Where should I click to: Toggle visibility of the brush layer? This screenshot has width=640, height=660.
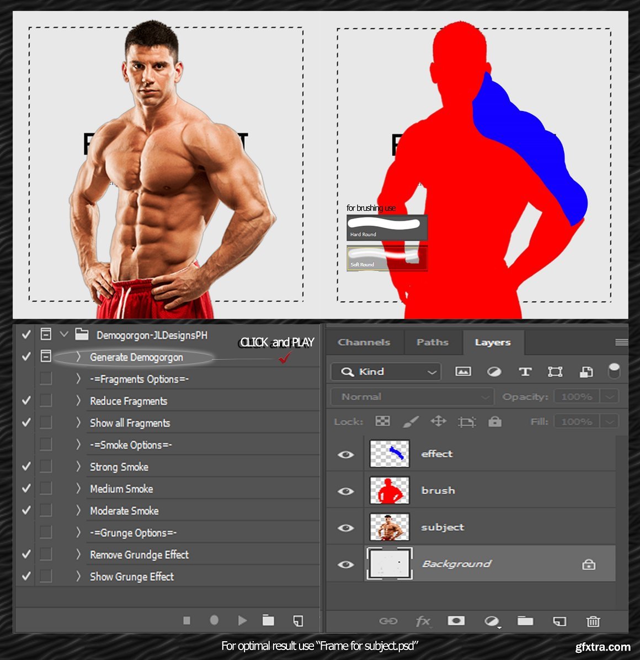pos(346,491)
